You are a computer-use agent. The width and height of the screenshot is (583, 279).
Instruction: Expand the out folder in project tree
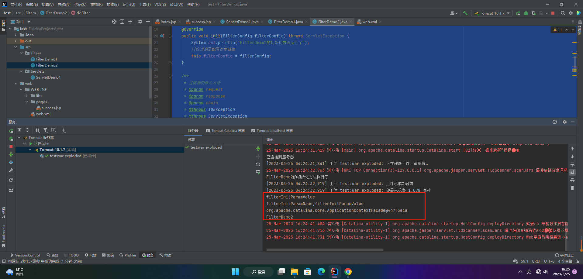(16, 41)
